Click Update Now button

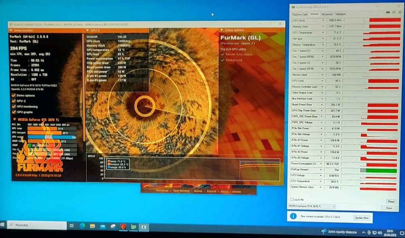pos(362,218)
